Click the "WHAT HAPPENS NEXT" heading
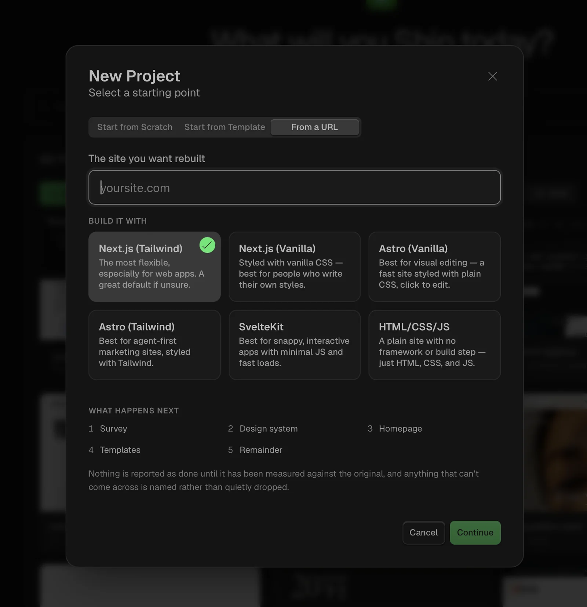 [134, 411]
